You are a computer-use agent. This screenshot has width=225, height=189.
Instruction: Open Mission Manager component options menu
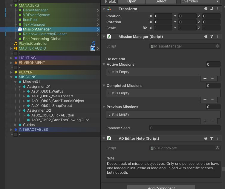218,36
